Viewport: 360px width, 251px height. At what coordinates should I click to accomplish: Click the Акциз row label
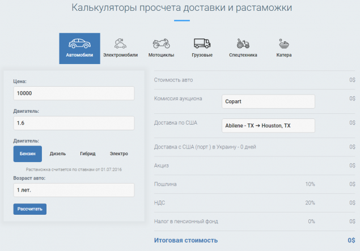(x=161, y=165)
